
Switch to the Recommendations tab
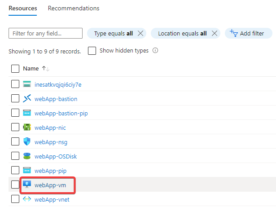(74, 9)
